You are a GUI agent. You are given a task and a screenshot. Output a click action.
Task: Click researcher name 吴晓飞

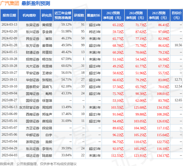[47, 87]
